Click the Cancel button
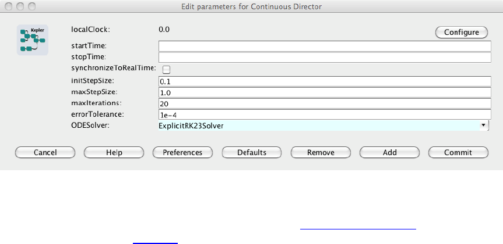503x244 pixels. point(45,152)
